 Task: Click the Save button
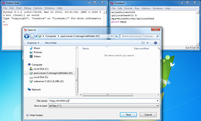pos(128,115)
